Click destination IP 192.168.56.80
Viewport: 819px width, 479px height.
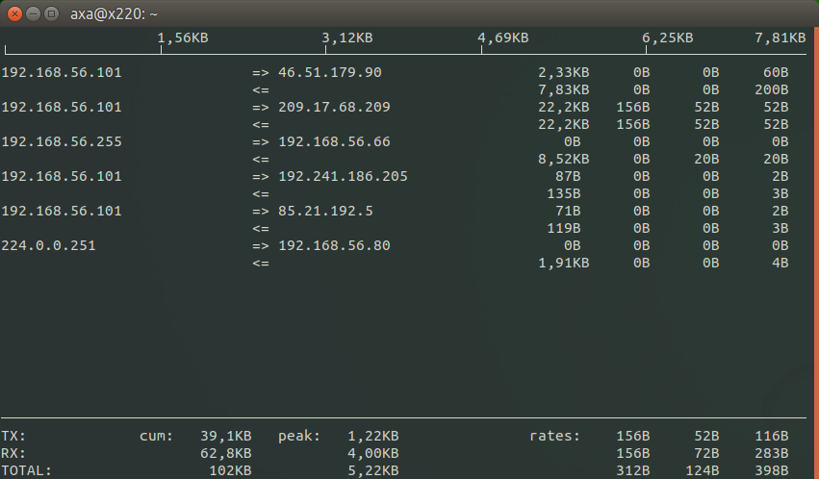(334, 246)
